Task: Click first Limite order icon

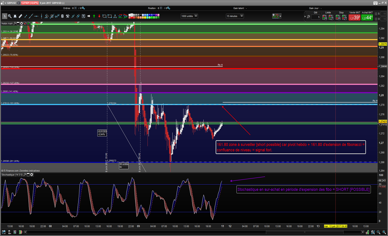Action: point(325,17)
